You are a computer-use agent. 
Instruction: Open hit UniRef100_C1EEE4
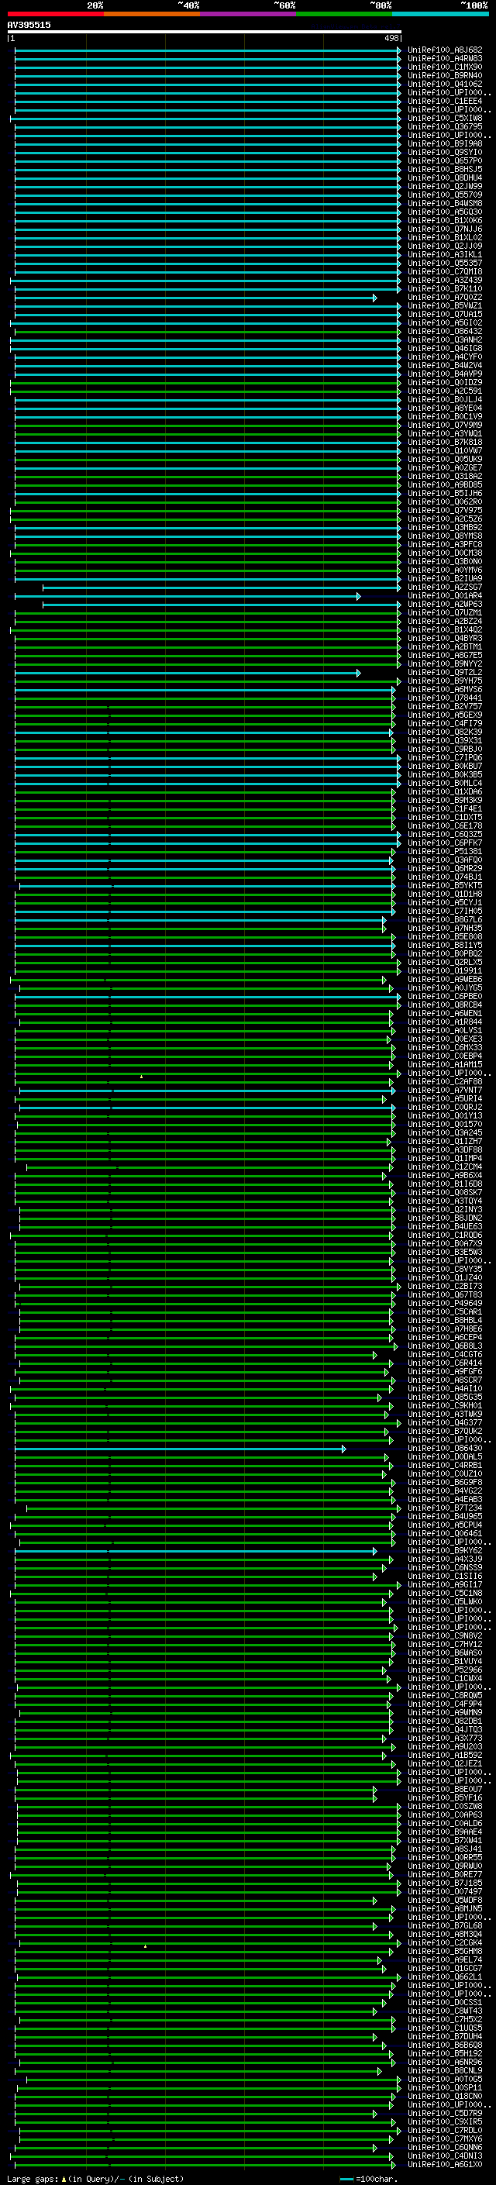[x=445, y=101]
